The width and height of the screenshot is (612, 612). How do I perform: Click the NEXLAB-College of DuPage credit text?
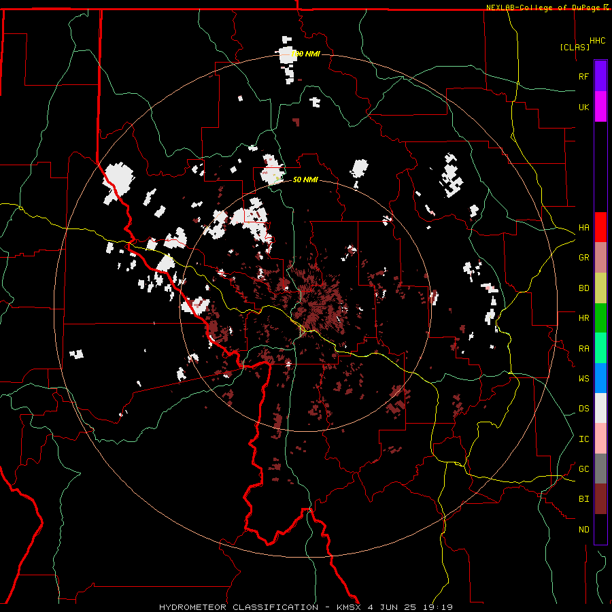(x=544, y=7)
